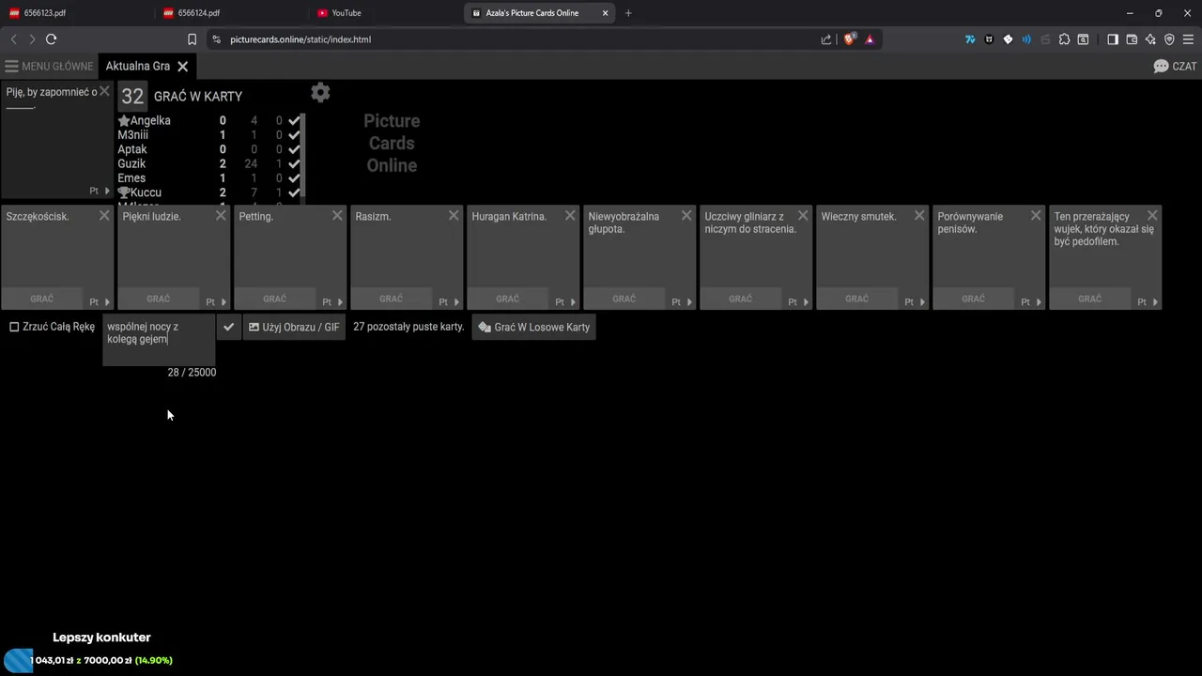Confirm custom card text with checkmark button
The height and width of the screenshot is (676, 1202).
pyautogui.click(x=228, y=327)
